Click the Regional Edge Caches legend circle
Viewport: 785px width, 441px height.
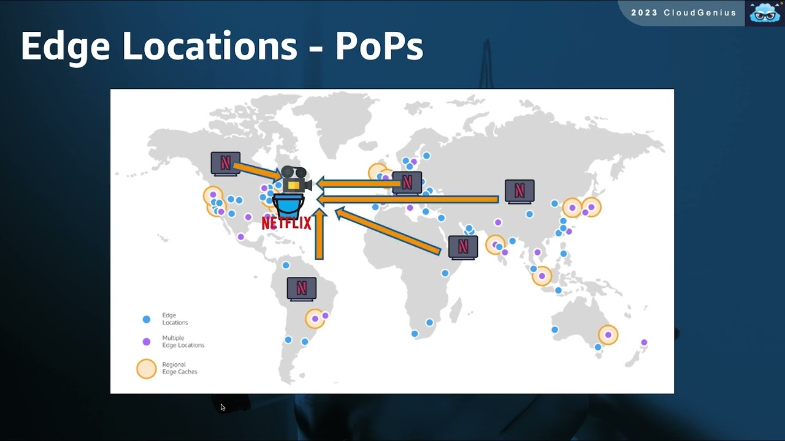[x=147, y=369]
